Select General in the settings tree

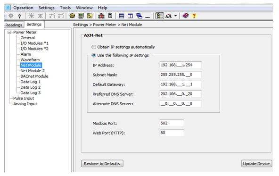[x=28, y=38]
